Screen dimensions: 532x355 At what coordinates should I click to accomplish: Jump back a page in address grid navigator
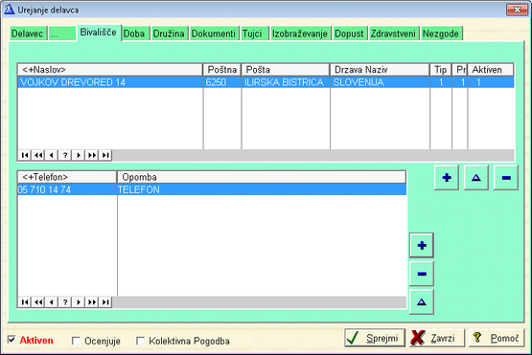(x=38, y=155)
